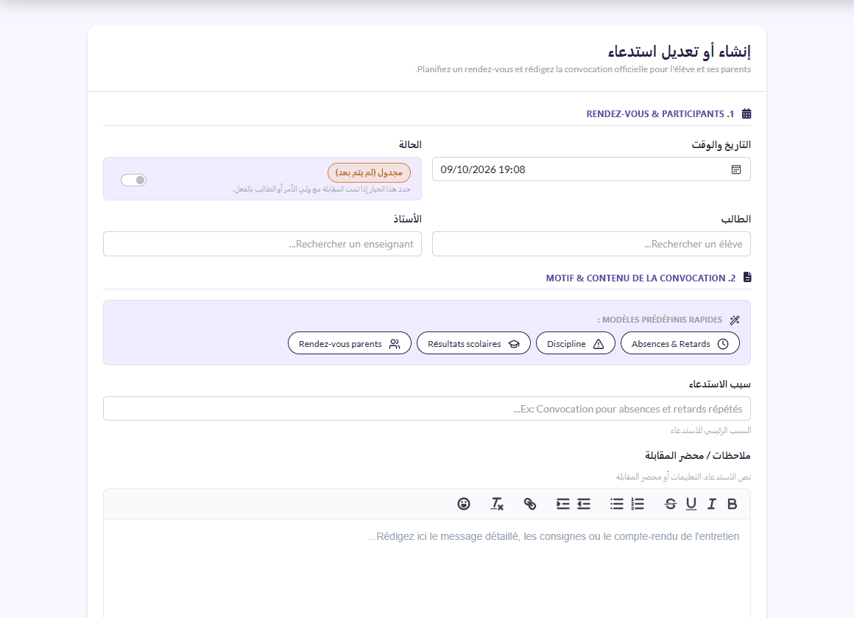
Task: Insert a link using the chain icon
Action: click(x=530, y=504)
